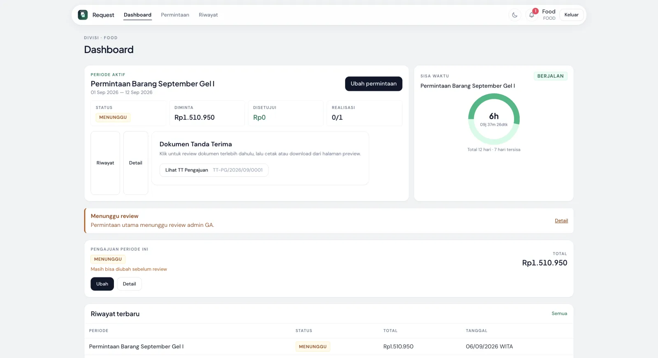The image size is (658, 358).
Task: Toggle dark mode with the moon icon
Action: pyautogui.click(x=515, y=15)
